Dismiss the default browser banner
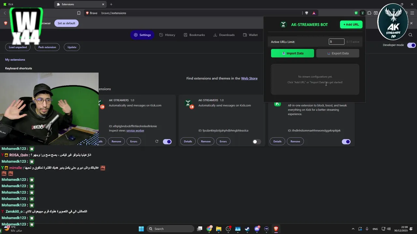 (411, 23)
